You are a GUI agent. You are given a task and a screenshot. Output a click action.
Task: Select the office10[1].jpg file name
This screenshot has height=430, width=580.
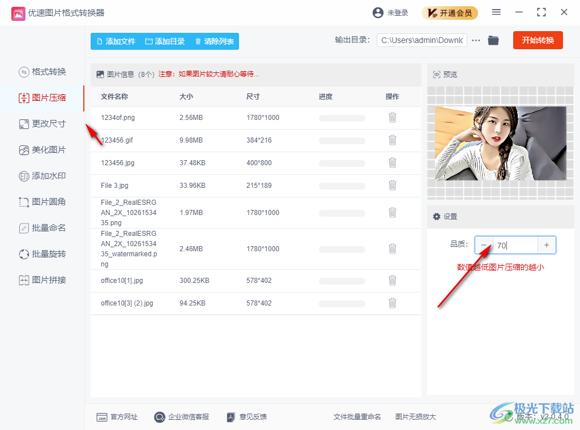click(x=122, y=281)
